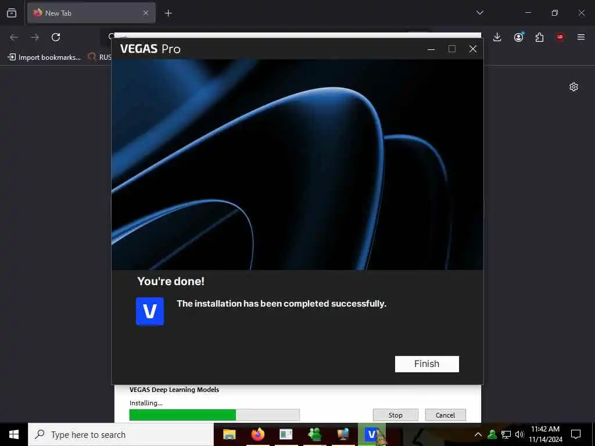Click the green installation progress bar

(x=214, y=415)
